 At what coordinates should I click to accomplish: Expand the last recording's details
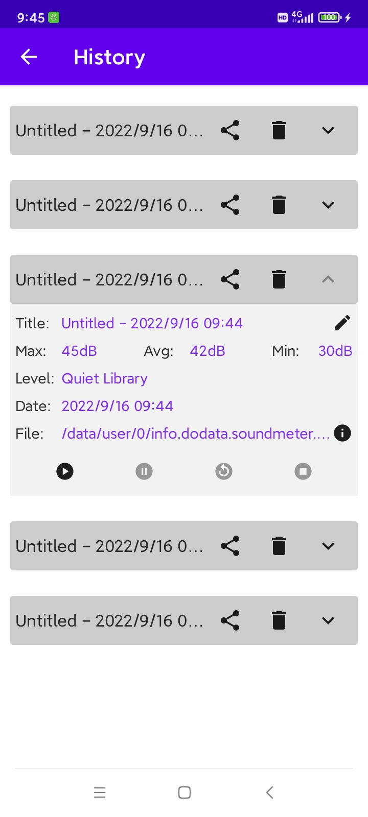tap(328, 620)
